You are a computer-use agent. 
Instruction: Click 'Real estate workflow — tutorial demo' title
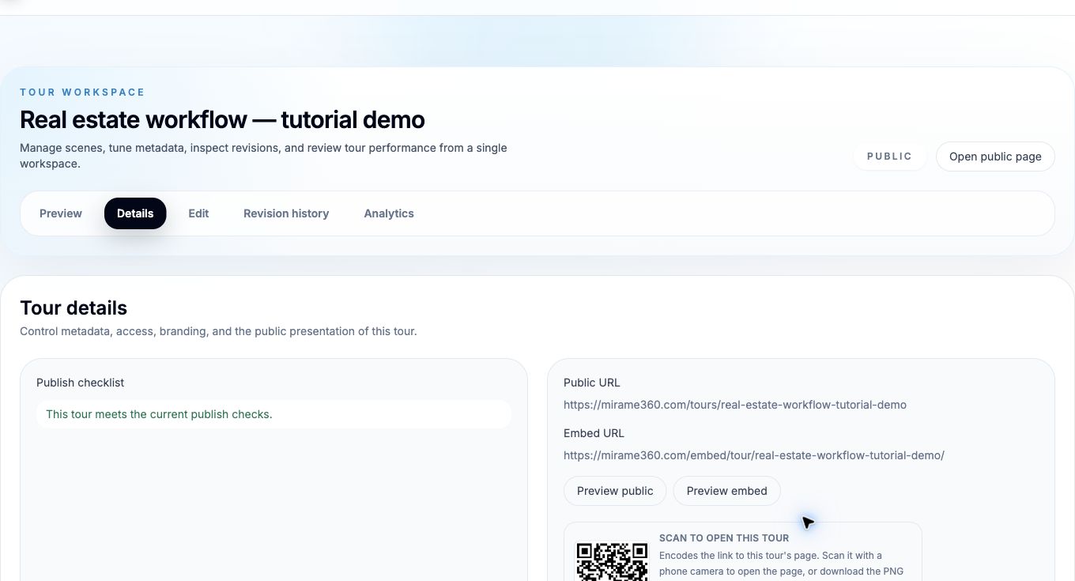pyautogui.click(x=222, y=119)
